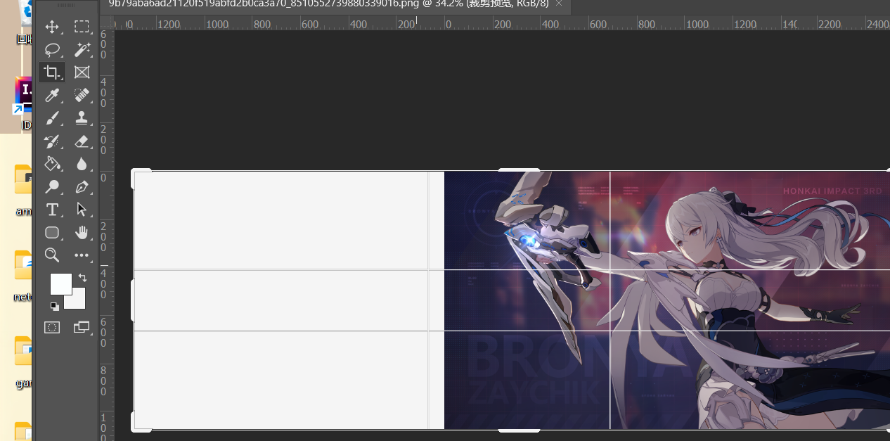Select the Eraser tool
890x441 pixels.
[82, 141]
